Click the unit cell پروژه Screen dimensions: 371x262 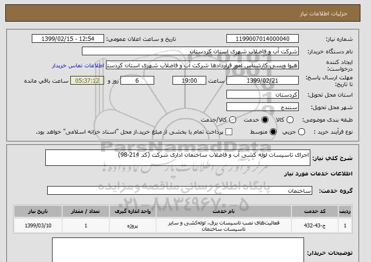point(132,225)
